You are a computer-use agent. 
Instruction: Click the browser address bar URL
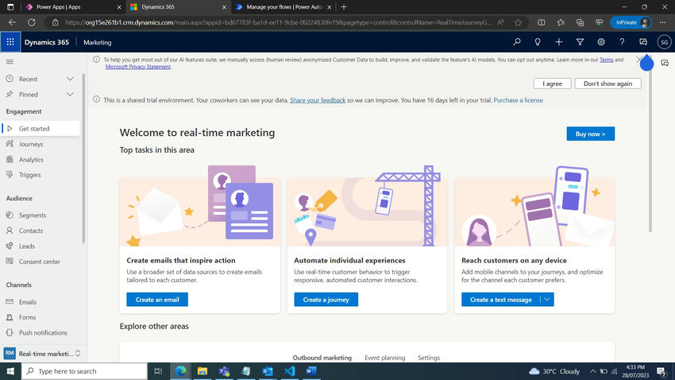(278, 22)
